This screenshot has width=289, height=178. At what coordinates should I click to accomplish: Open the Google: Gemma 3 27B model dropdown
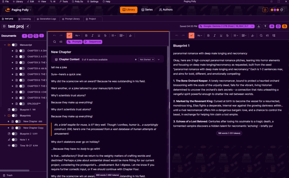224,26
